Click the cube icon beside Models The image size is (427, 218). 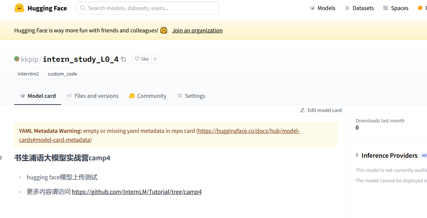pyautogui.click(x=312, y=8)
